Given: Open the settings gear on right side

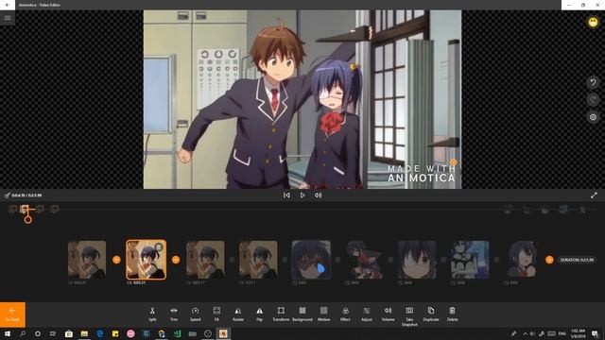Looking at the screenshot, I should [593, 117].
